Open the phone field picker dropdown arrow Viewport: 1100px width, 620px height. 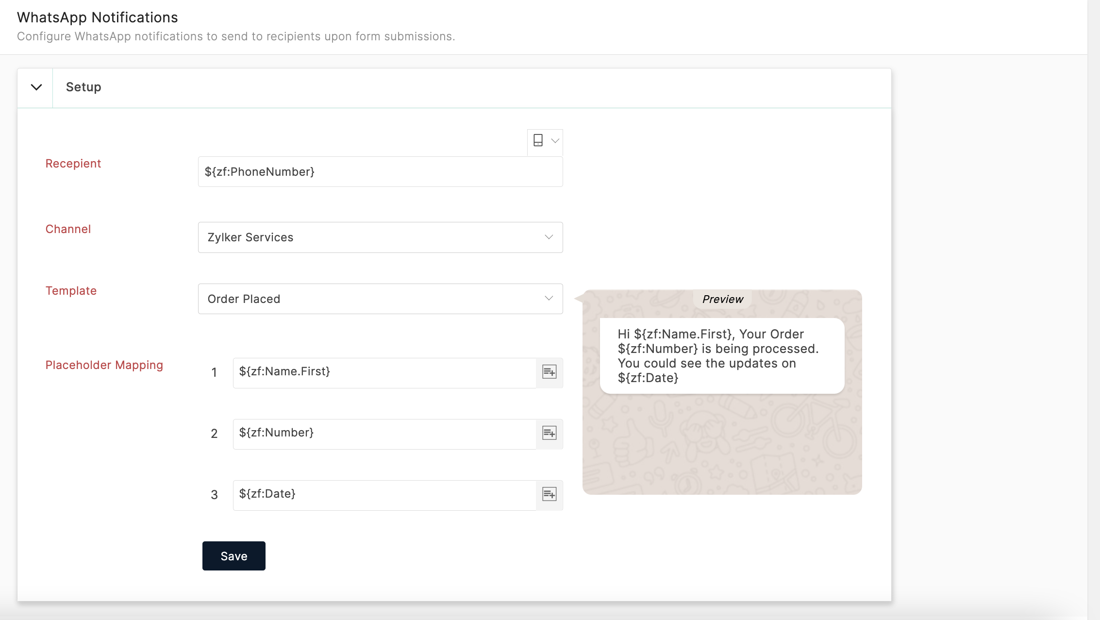point(555,141)
